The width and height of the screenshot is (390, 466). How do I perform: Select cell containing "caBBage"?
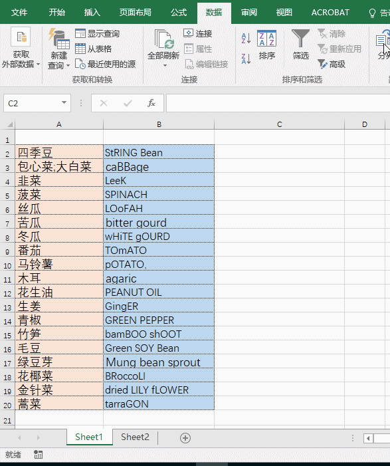click(159, 166)
